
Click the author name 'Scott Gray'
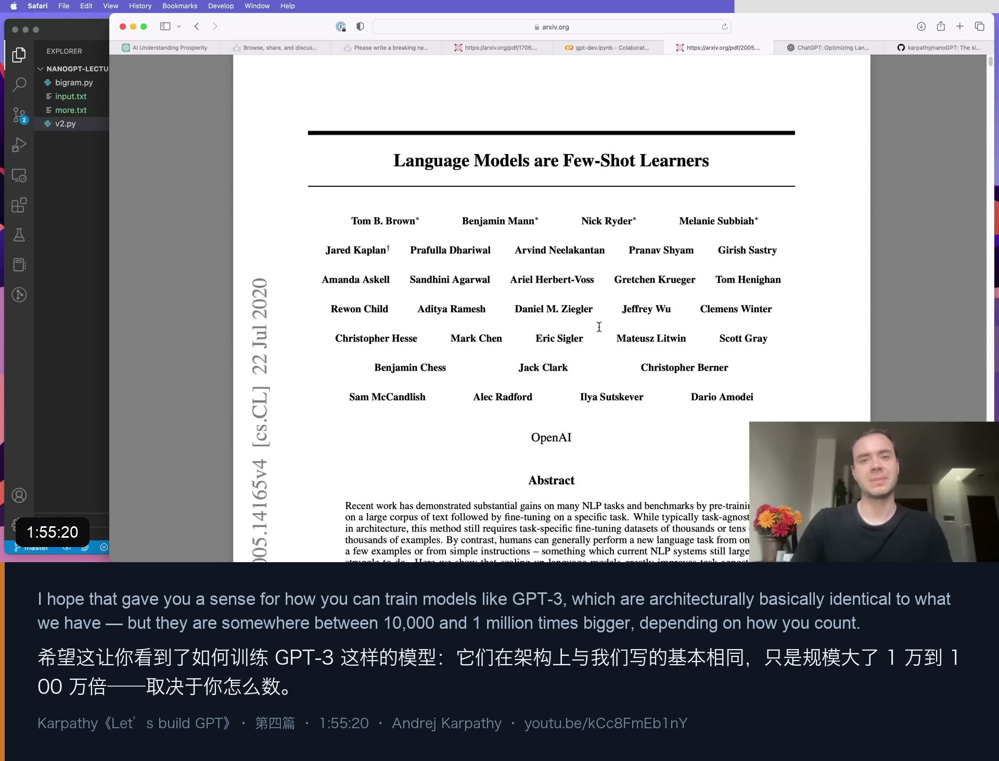click(x=744, y=338)
